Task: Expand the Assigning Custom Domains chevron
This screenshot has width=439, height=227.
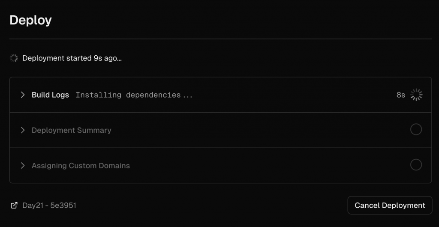Action: (x=23, y=165)
